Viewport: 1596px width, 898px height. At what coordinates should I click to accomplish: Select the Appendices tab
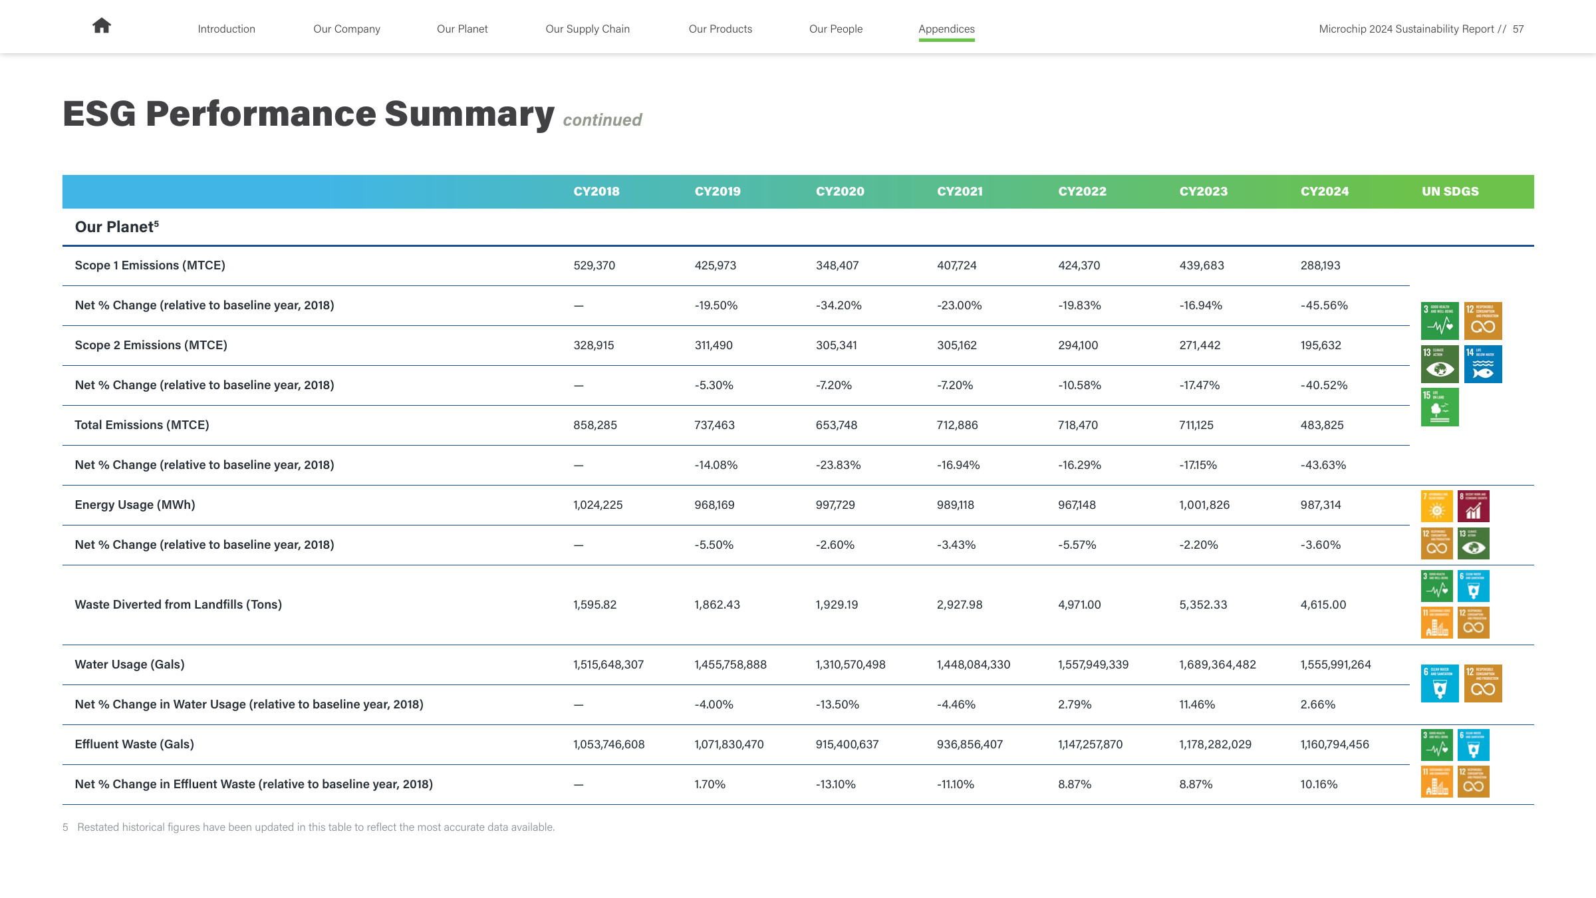[946, 29]
